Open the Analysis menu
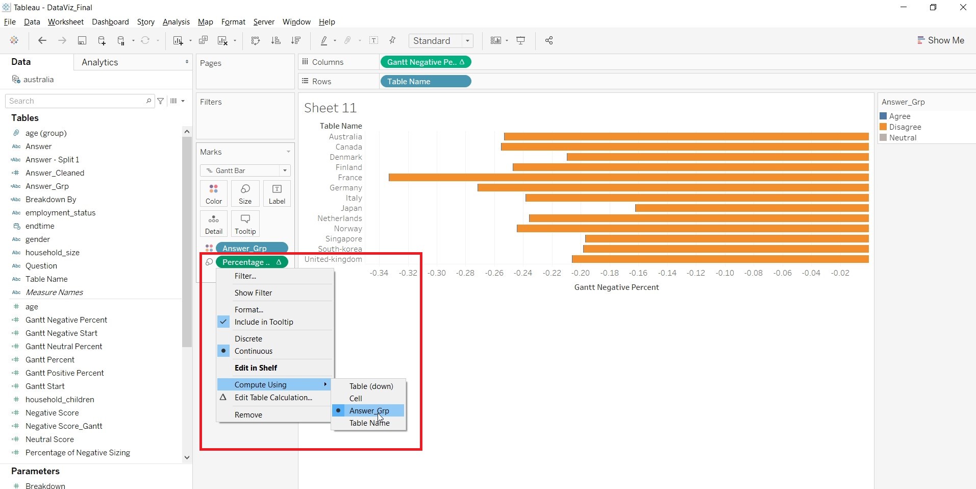This screenshot has height=489, width=976. pos(176,22)
